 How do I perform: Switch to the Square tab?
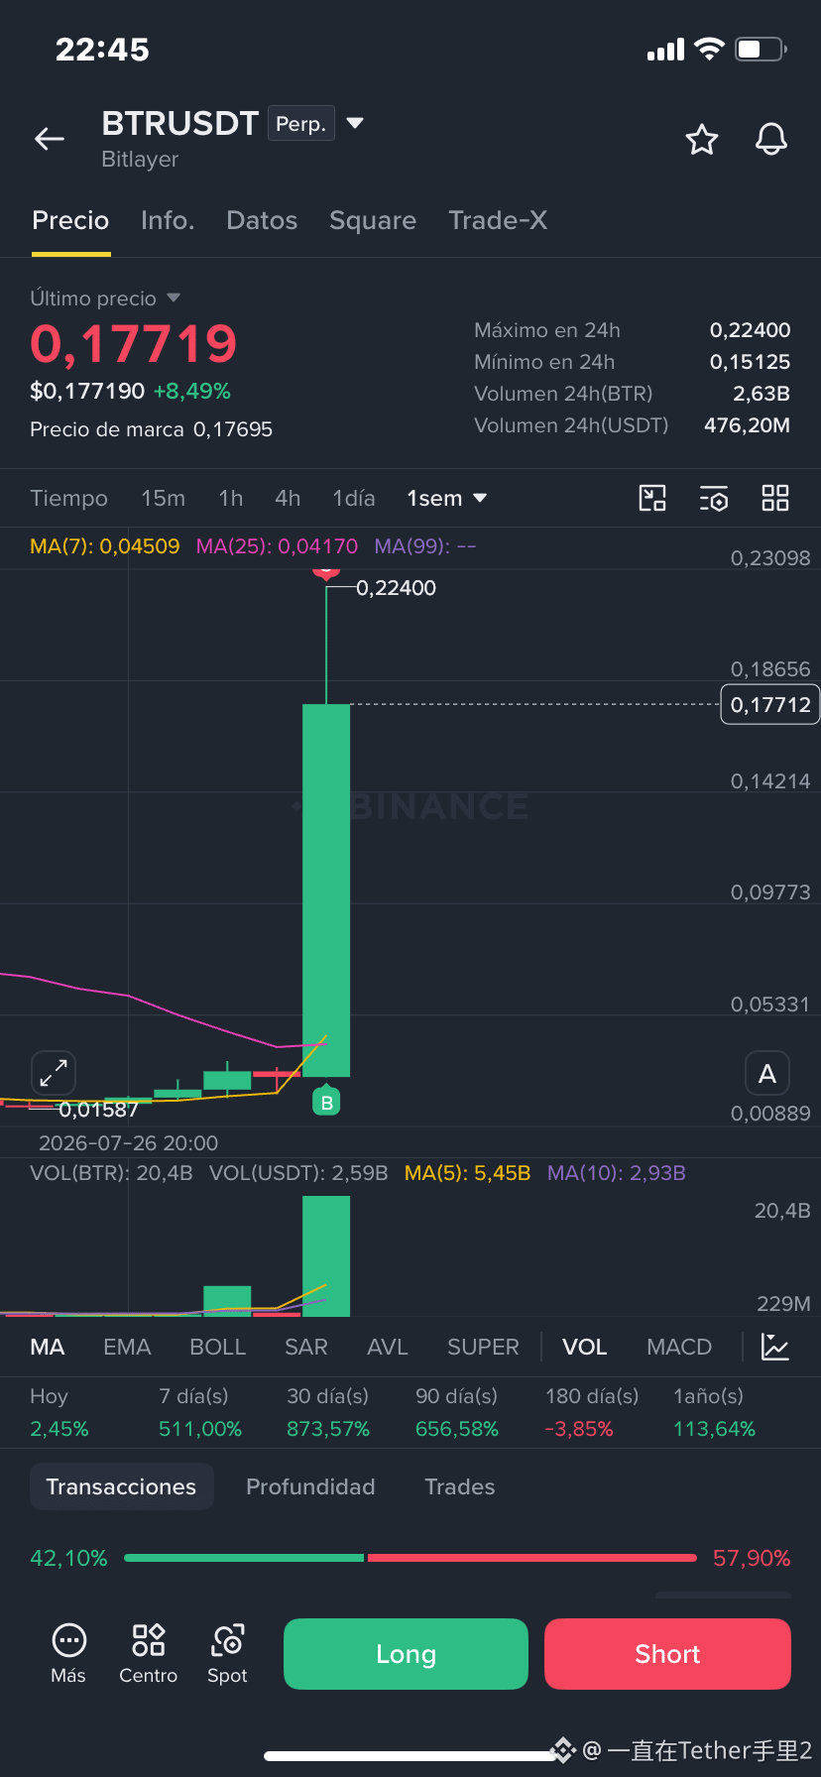pos(373,220)
